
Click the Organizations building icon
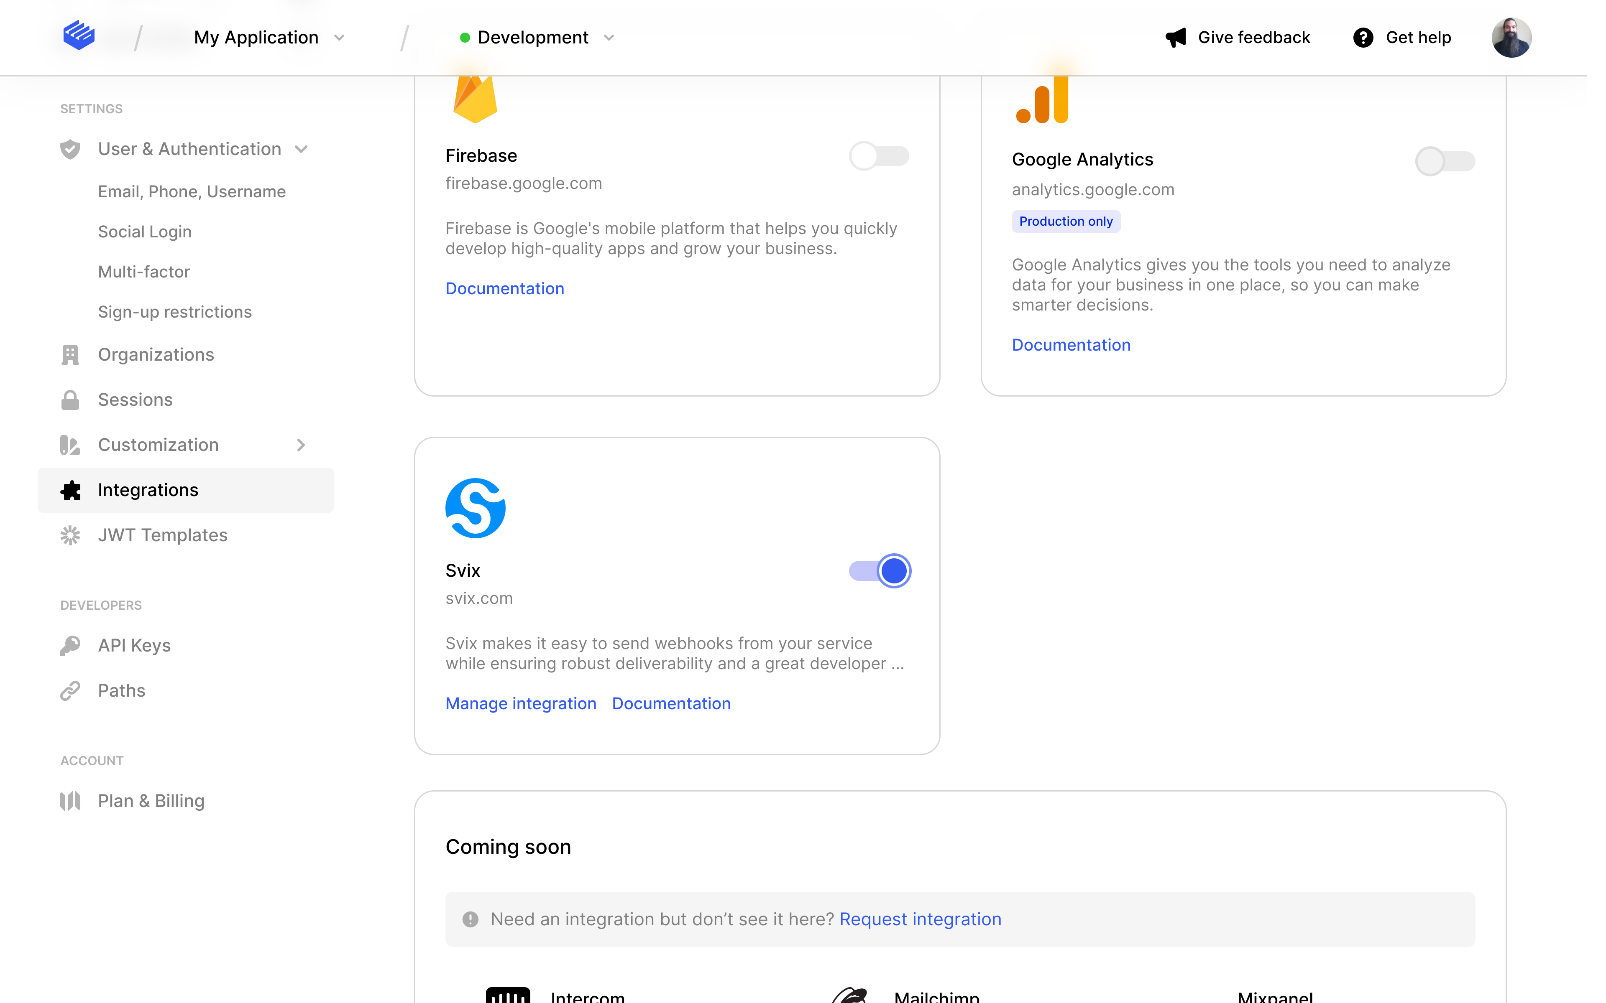click(70, 355)
